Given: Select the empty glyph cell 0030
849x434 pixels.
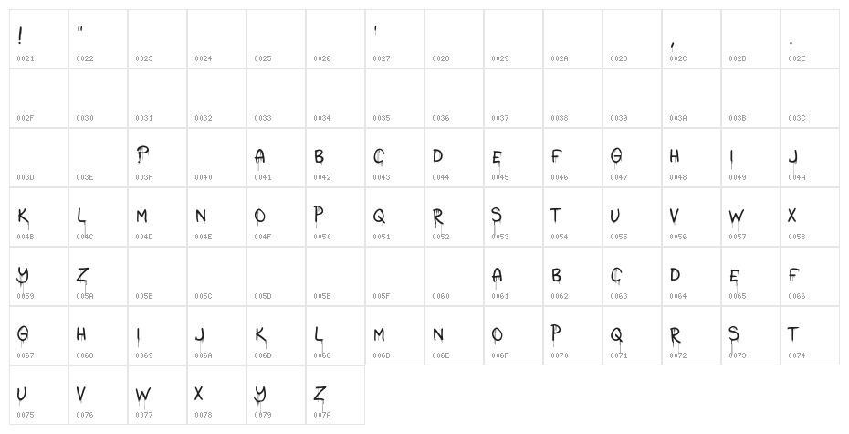Looking at the screenshot, I should 98,98.
